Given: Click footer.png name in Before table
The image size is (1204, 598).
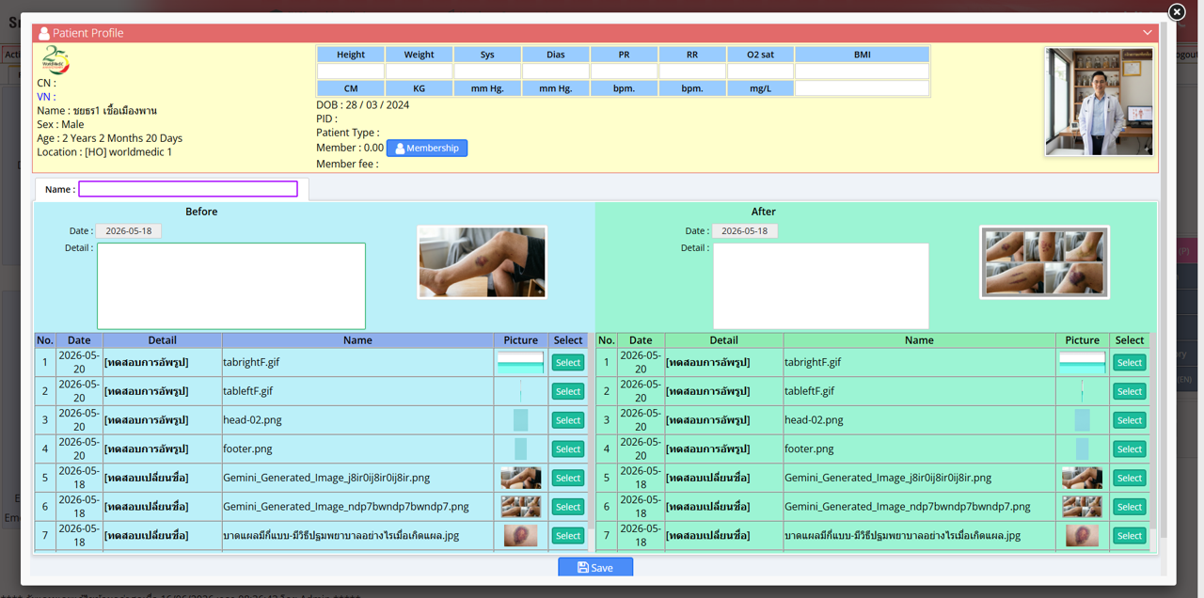Looking at the screenshot, I should [x=247, y=448].
